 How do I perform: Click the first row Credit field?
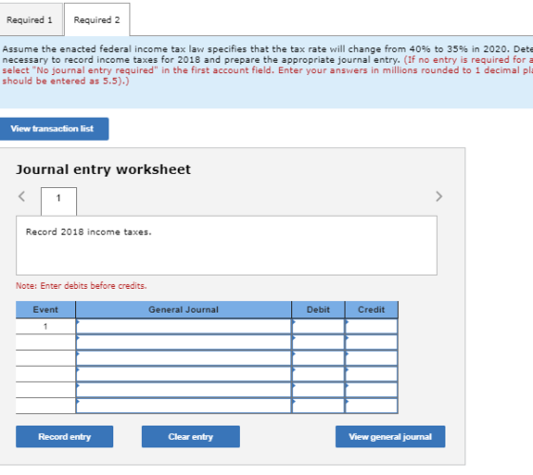371,327
